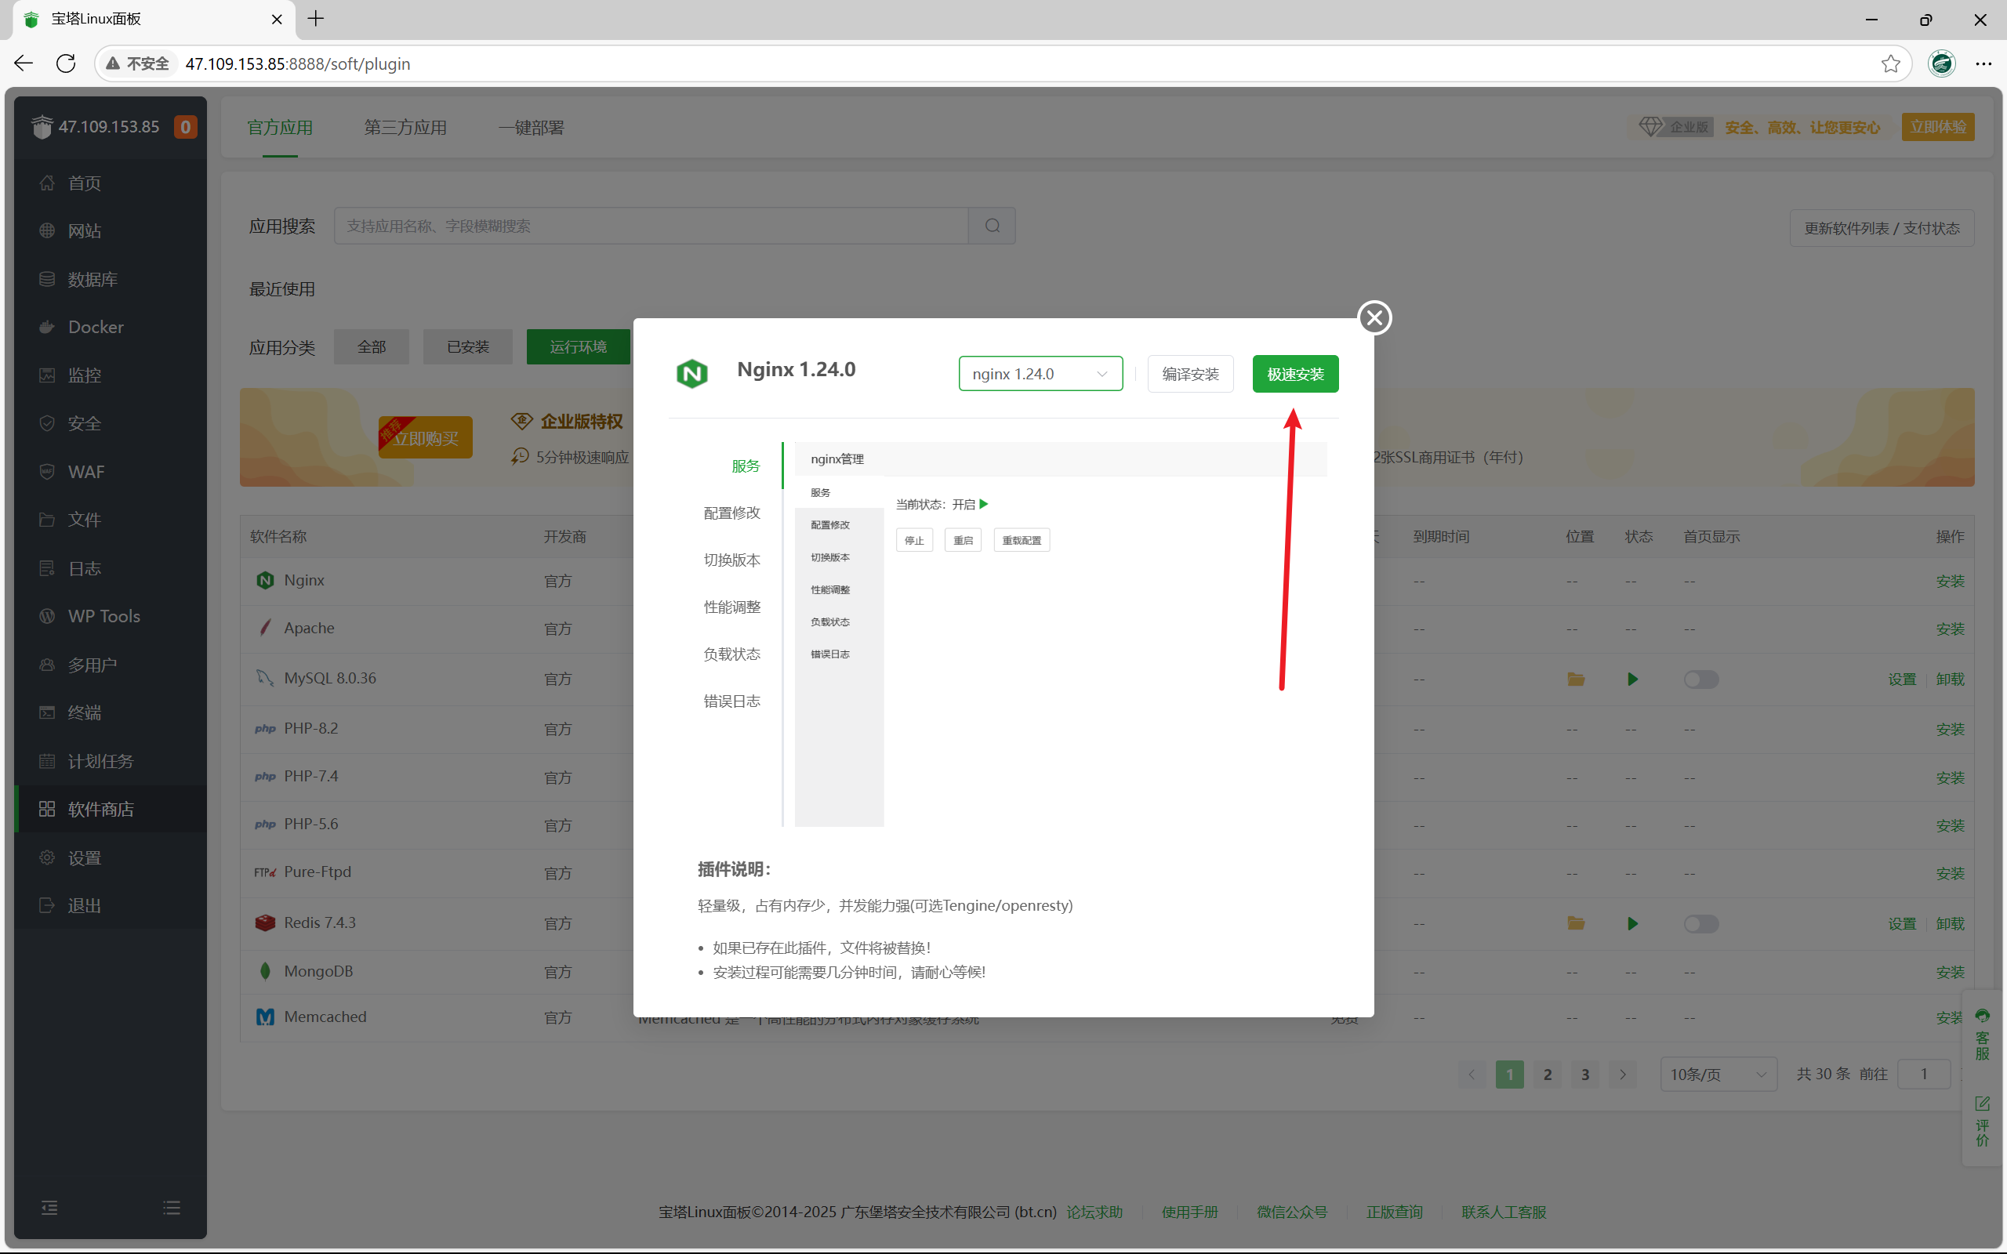Screen dimensions: 2007x1254
Task: Click the 客服 customer service icon
Action: coord(1982,1035)
